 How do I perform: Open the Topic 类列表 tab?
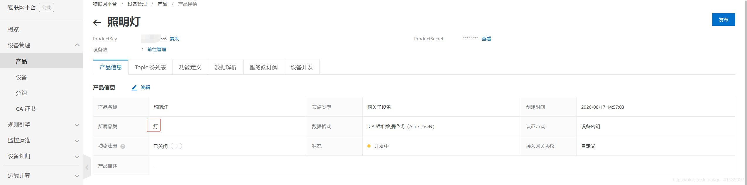click(151, 67)
